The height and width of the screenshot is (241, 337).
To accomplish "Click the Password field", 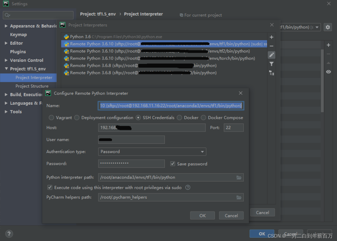I will (x=131, y=164).
